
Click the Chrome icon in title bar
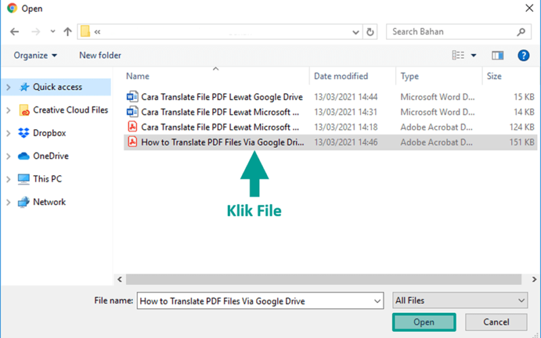coord(12,8)
